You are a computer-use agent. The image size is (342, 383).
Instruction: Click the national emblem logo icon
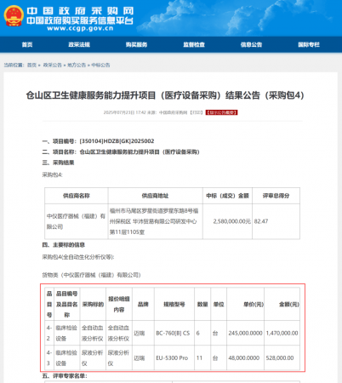pyautogui.click(x=14, y=16)
